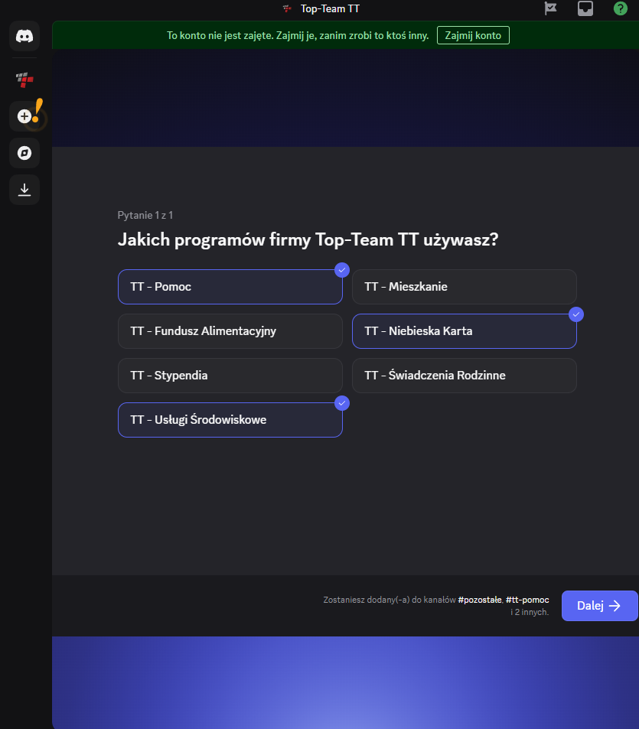Click 'To konto nie jest zajęte' notice text

coord(298,35)
